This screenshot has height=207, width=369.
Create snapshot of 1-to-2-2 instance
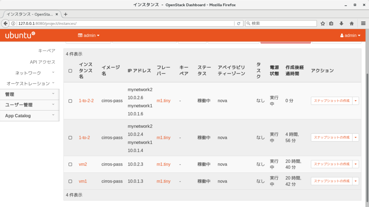pyautogui.click(x=332, y=101)
